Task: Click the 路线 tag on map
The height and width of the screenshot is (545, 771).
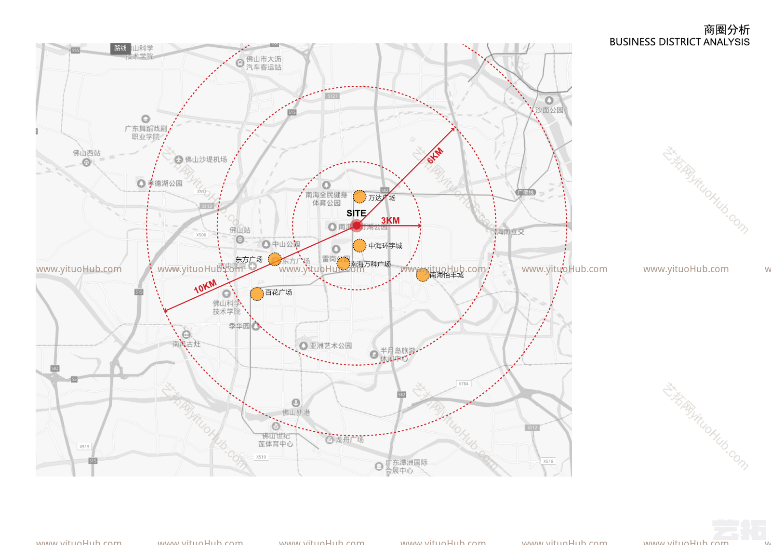Action: tap(120, 48)
